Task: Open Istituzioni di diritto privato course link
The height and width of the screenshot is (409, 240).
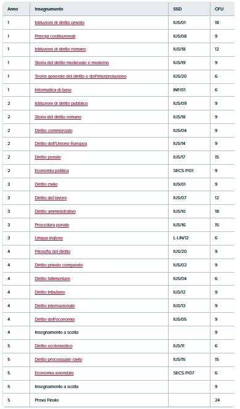Action: click(x=60, y=23)
